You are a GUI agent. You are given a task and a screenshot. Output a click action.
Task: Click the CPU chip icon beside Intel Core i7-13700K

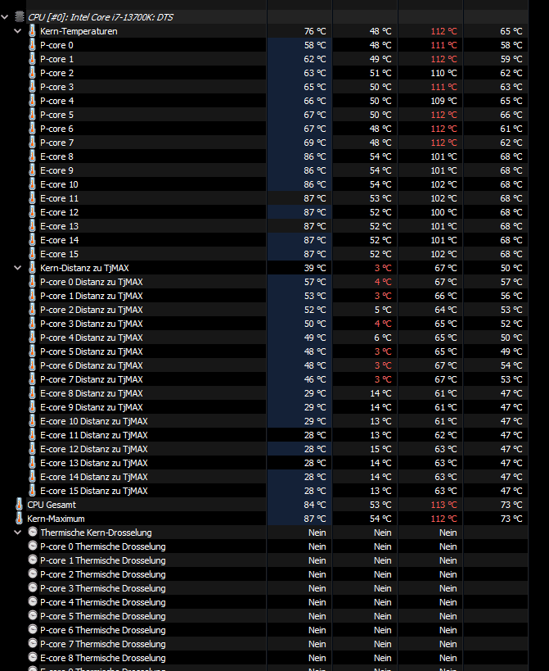[20, 16]
